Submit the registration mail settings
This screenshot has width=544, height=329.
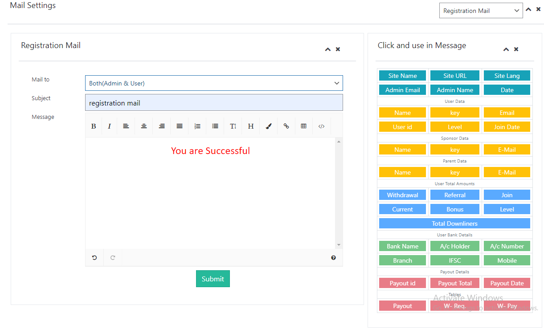[213, 279]
